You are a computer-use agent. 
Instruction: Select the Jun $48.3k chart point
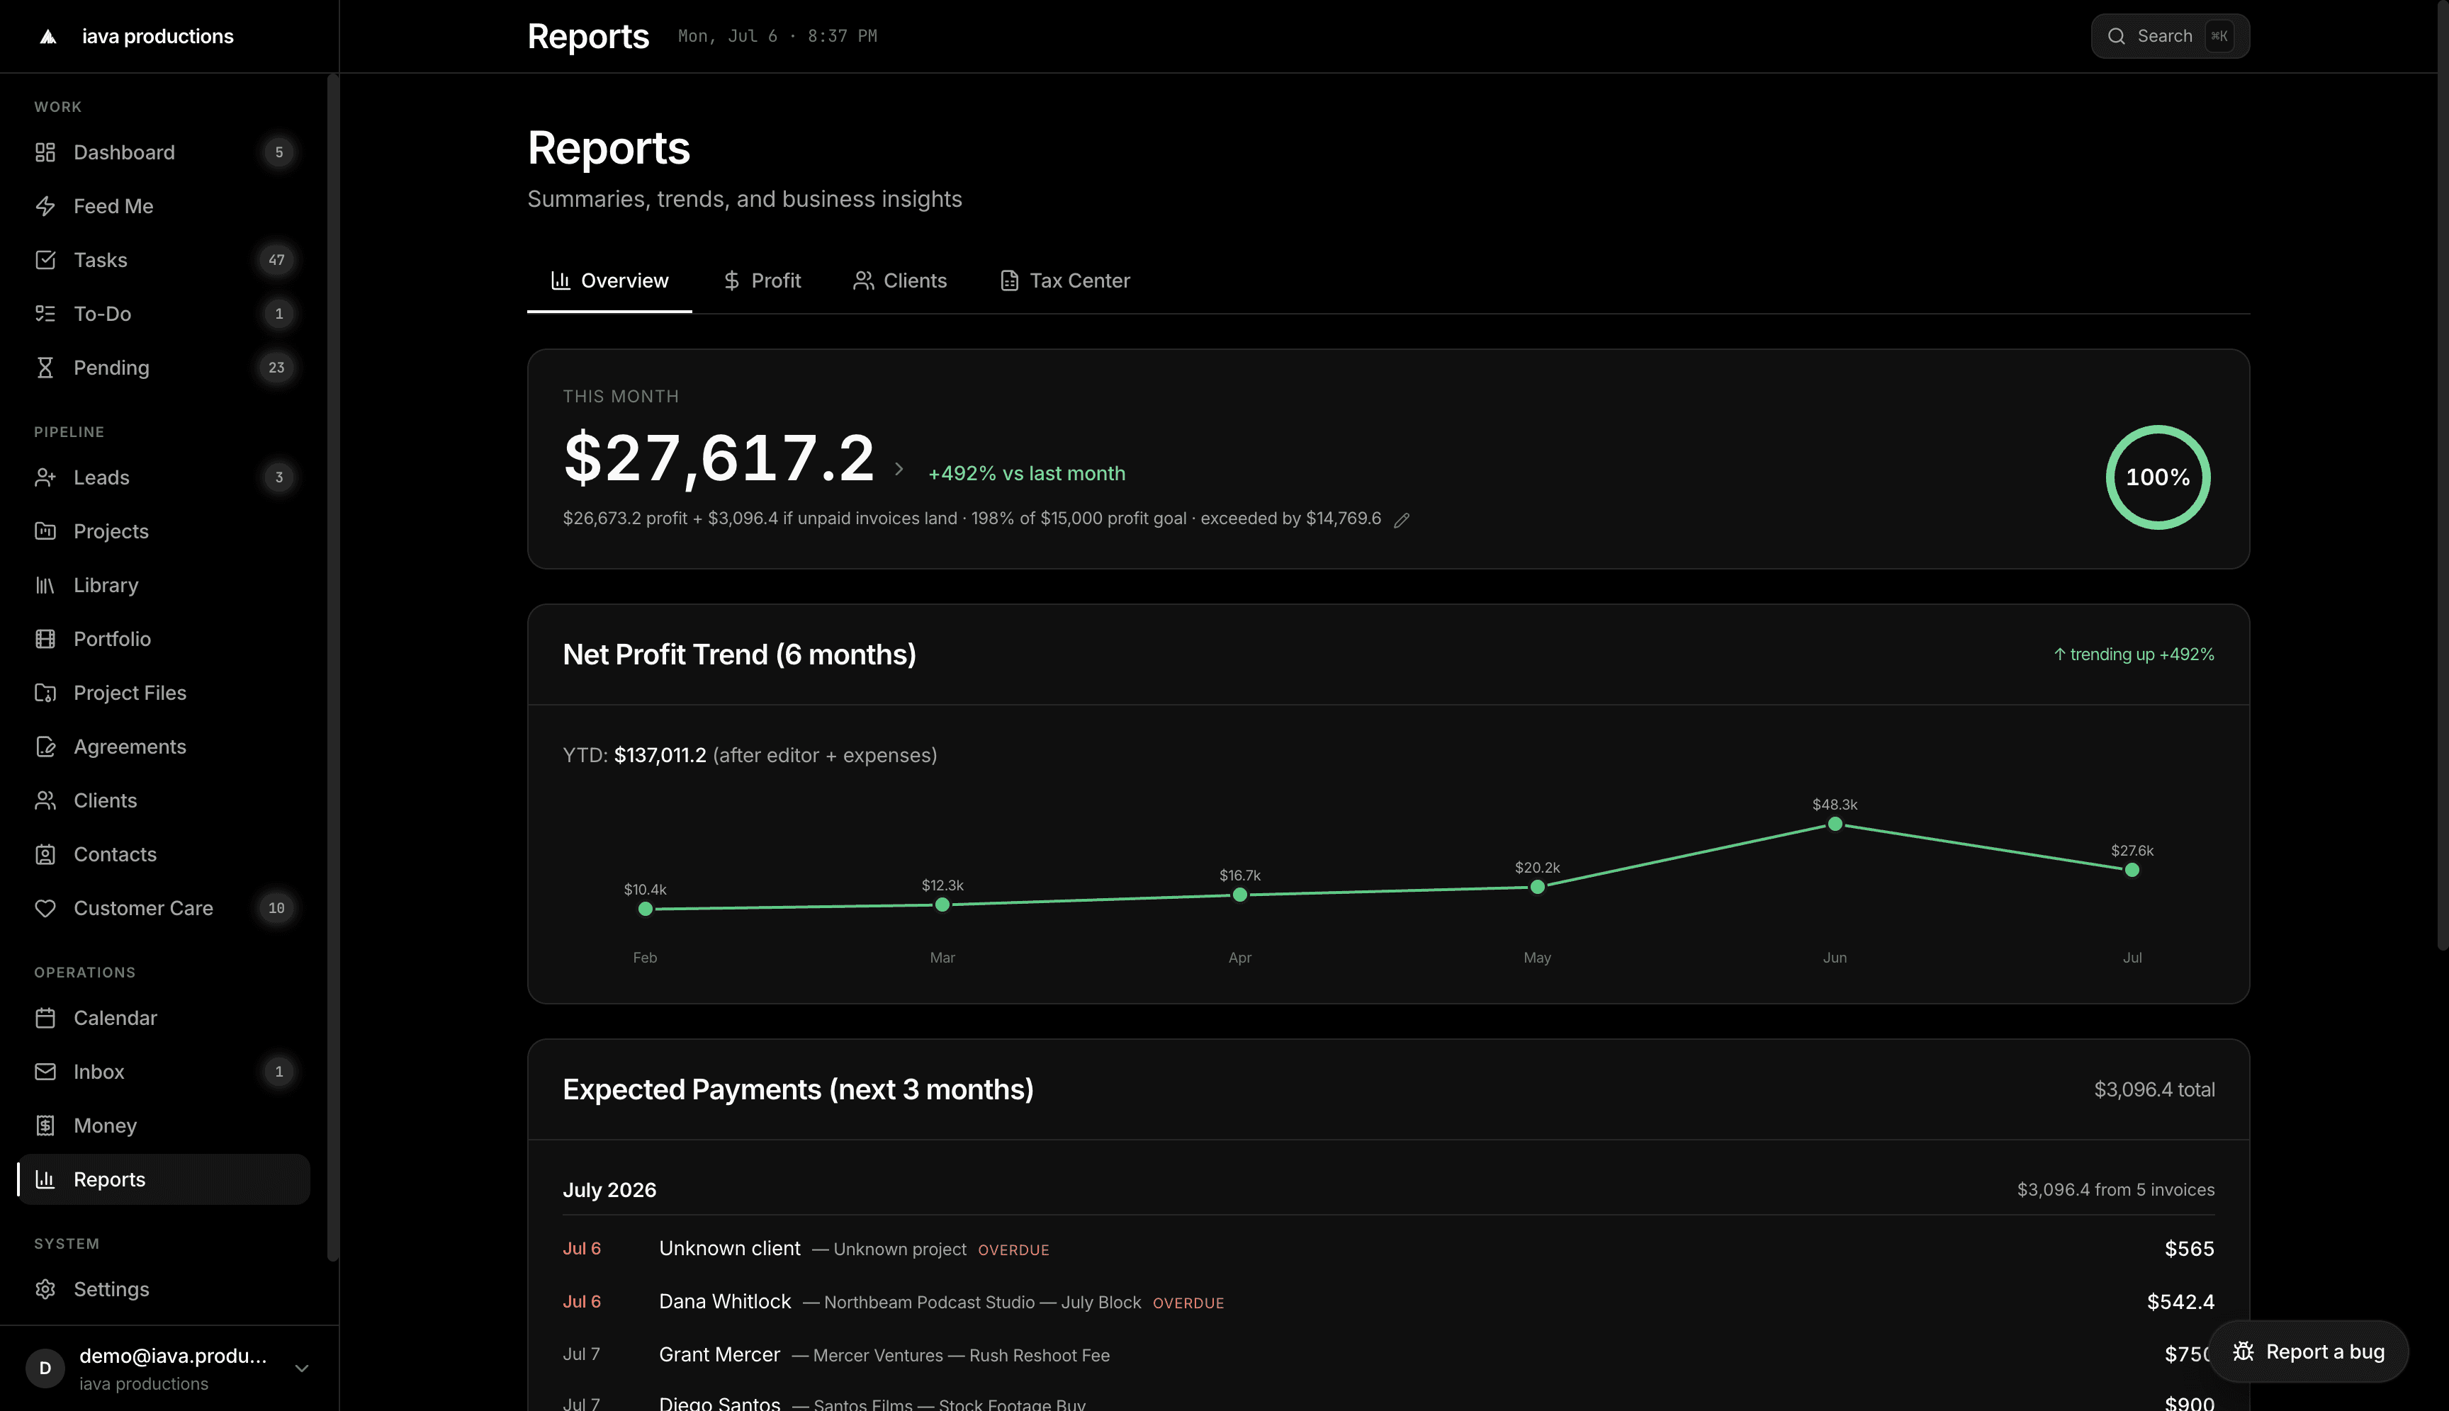(x=1835, y=824)
